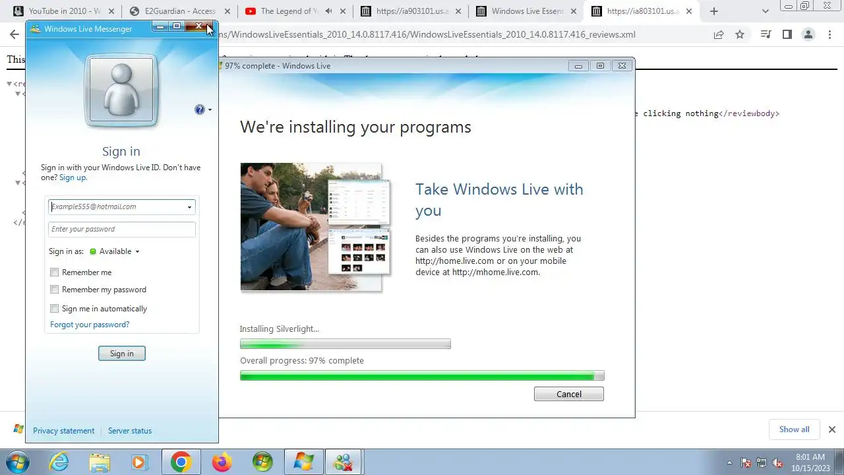Click the Messenger Sign in button
844x475 pixels.
[x=122, y=354]
